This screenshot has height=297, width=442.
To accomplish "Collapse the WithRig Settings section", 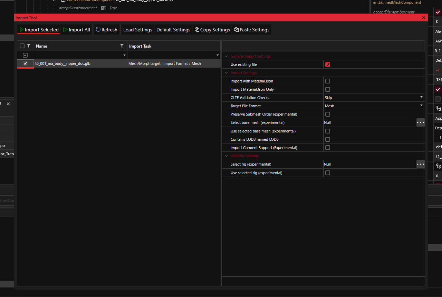I will point(227,156).
